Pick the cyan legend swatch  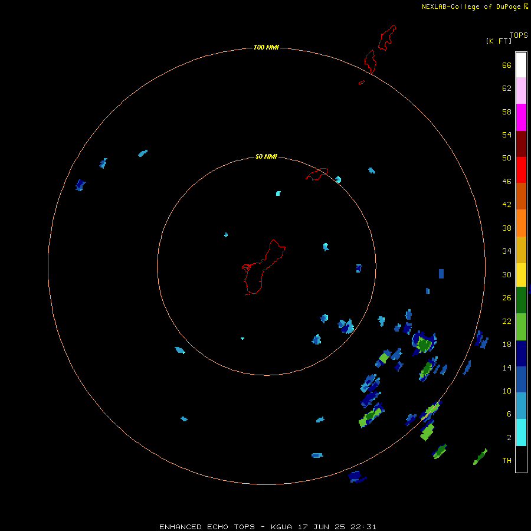pyautogui.click(x=521, y=432)
